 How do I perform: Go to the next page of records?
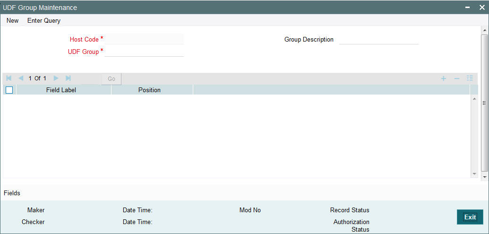(56, 78)
